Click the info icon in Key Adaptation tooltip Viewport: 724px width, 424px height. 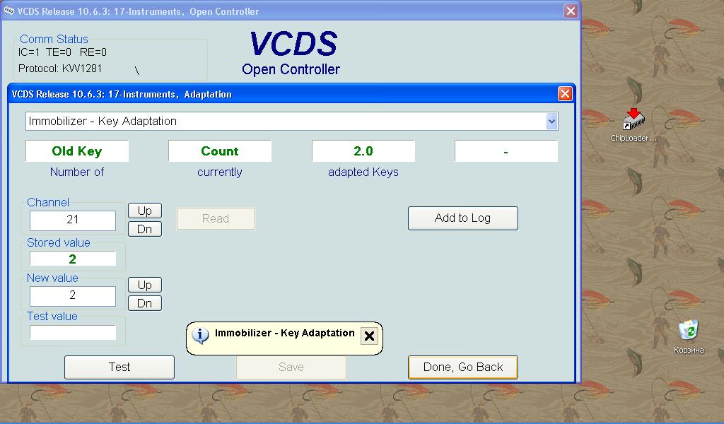[200, 336]
